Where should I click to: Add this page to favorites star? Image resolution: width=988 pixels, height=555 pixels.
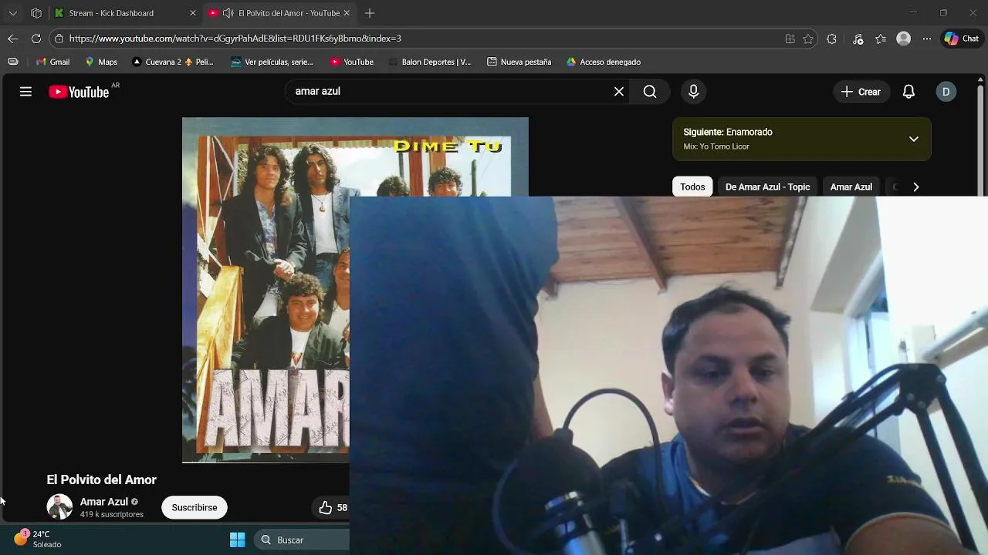pos(808,39)
